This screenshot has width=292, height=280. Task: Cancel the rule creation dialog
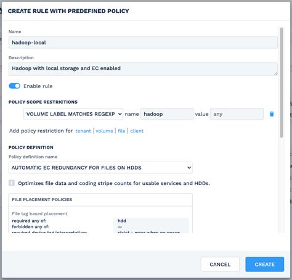tap(220, 265)
